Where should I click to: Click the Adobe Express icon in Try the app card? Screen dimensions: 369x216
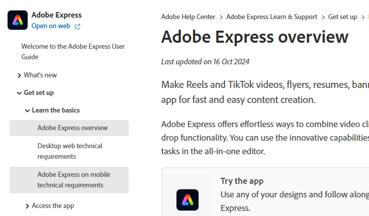[x=188, y=200]
